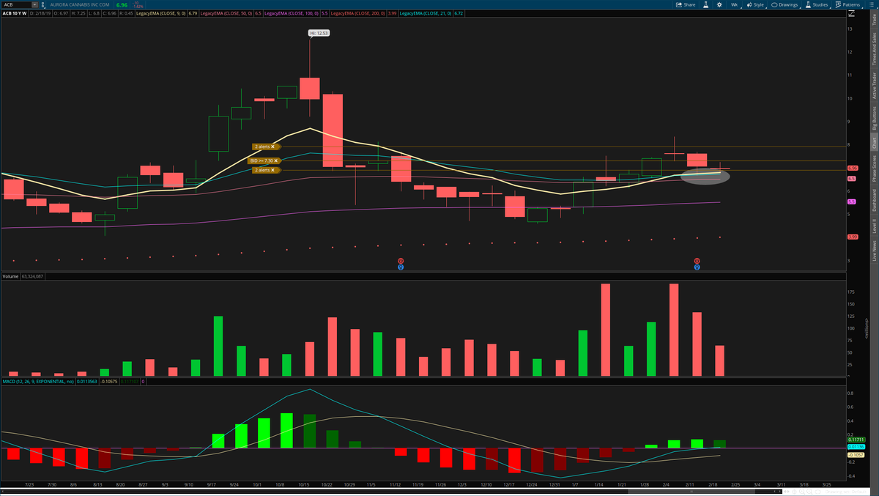Open the Style dropdown
This screenshot has width=879, height=496.
[755, 4]
